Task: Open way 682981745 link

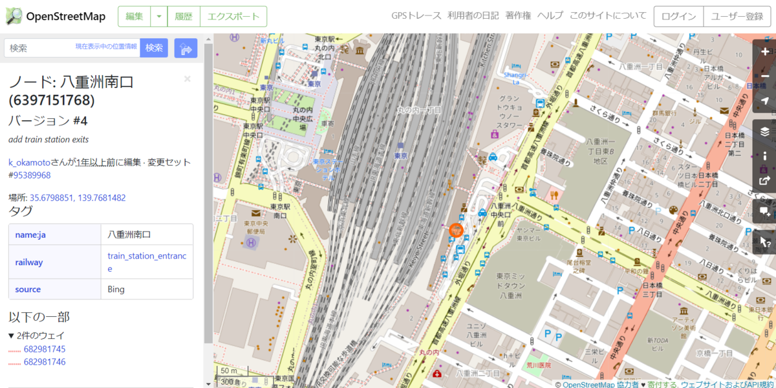Action: (x=45, y=349)
